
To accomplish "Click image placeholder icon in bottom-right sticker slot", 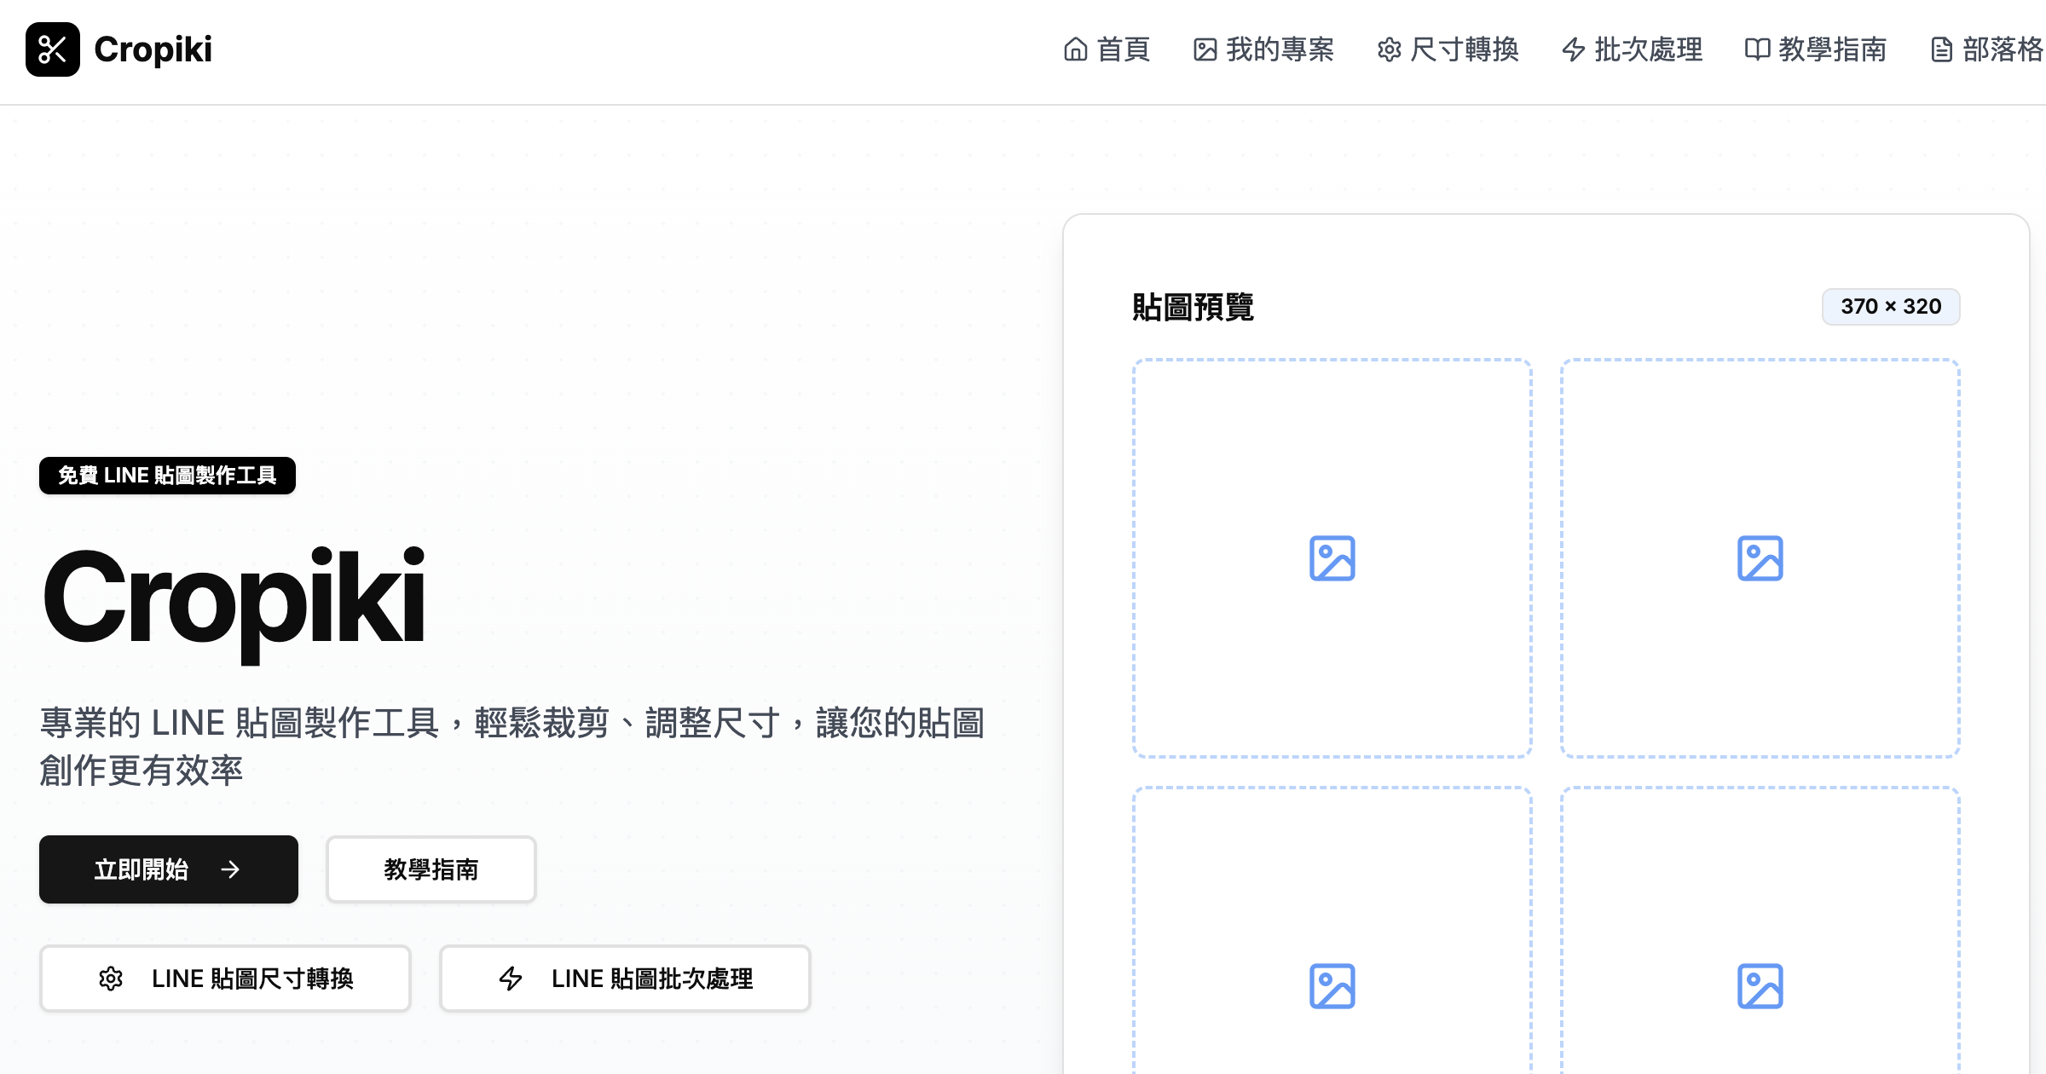I will pos(1760,986).
